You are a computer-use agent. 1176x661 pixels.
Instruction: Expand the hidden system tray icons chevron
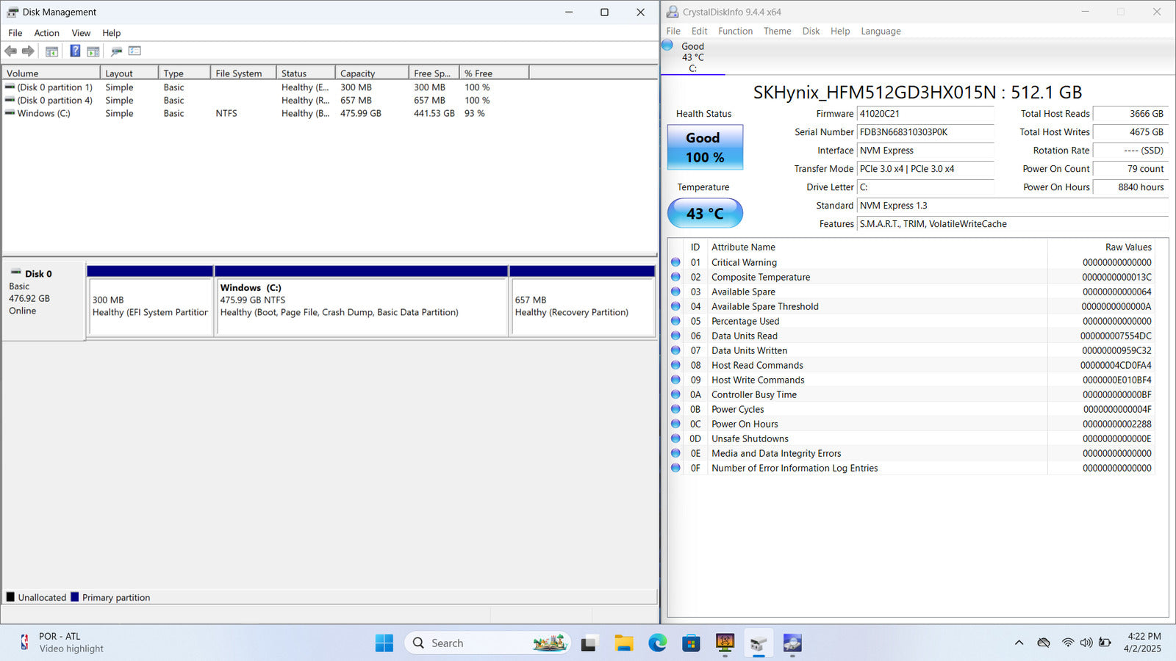pos(1019,643)
